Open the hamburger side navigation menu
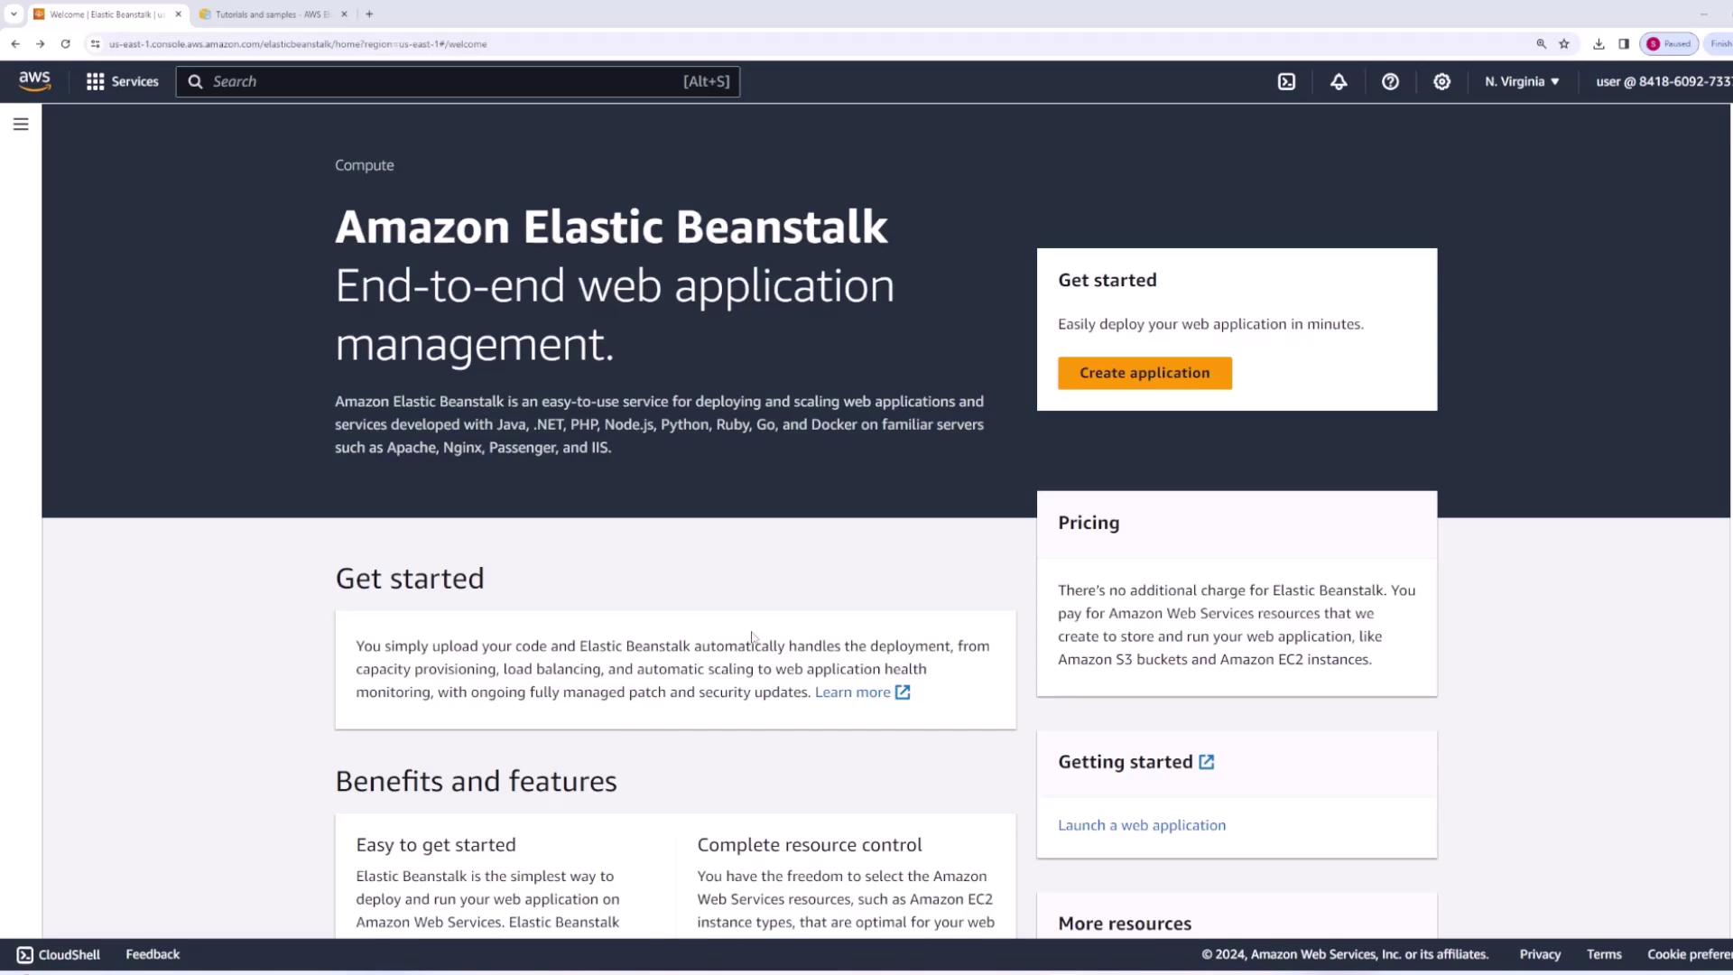The width and height of the screenshot is (1733, 975). [x=21, y=124]
